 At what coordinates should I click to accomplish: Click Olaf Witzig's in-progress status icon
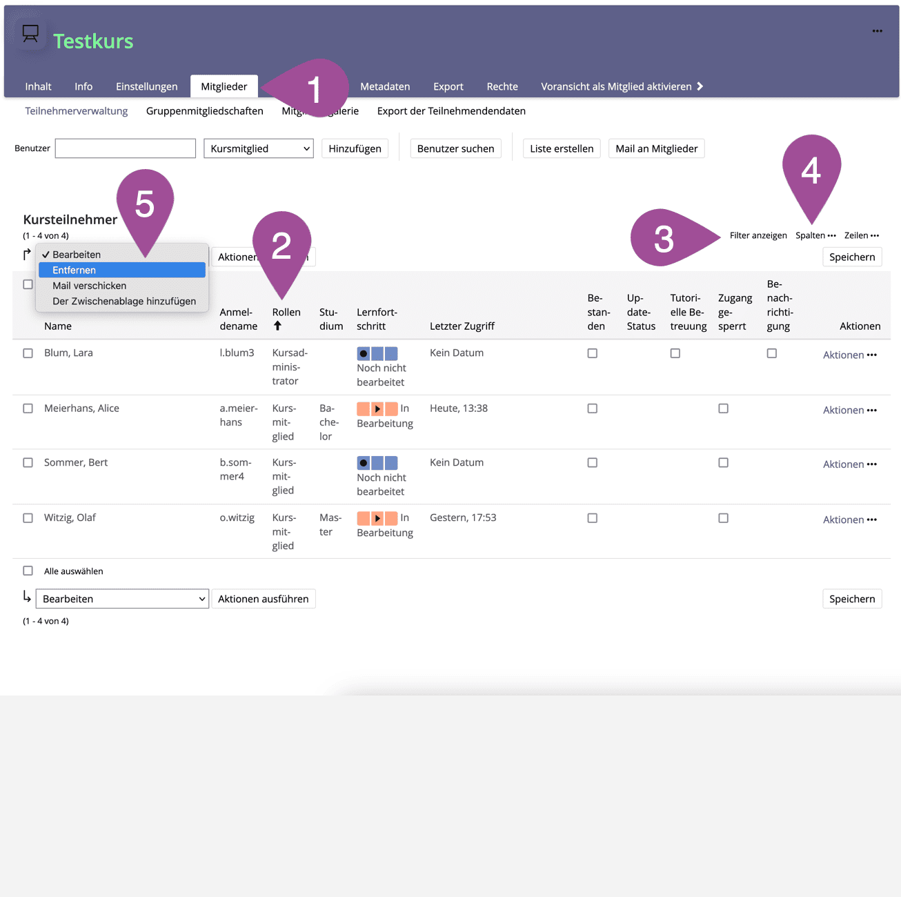click(377, 518)
